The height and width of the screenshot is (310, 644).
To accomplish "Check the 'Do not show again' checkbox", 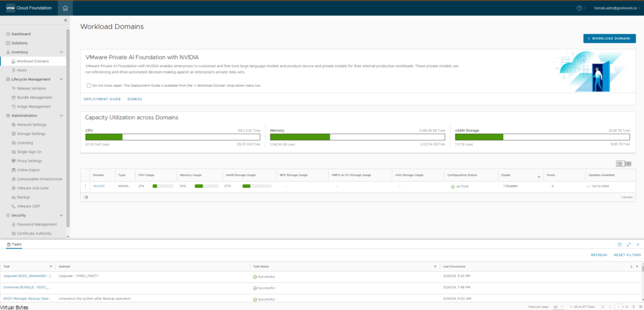I will 89,85.
